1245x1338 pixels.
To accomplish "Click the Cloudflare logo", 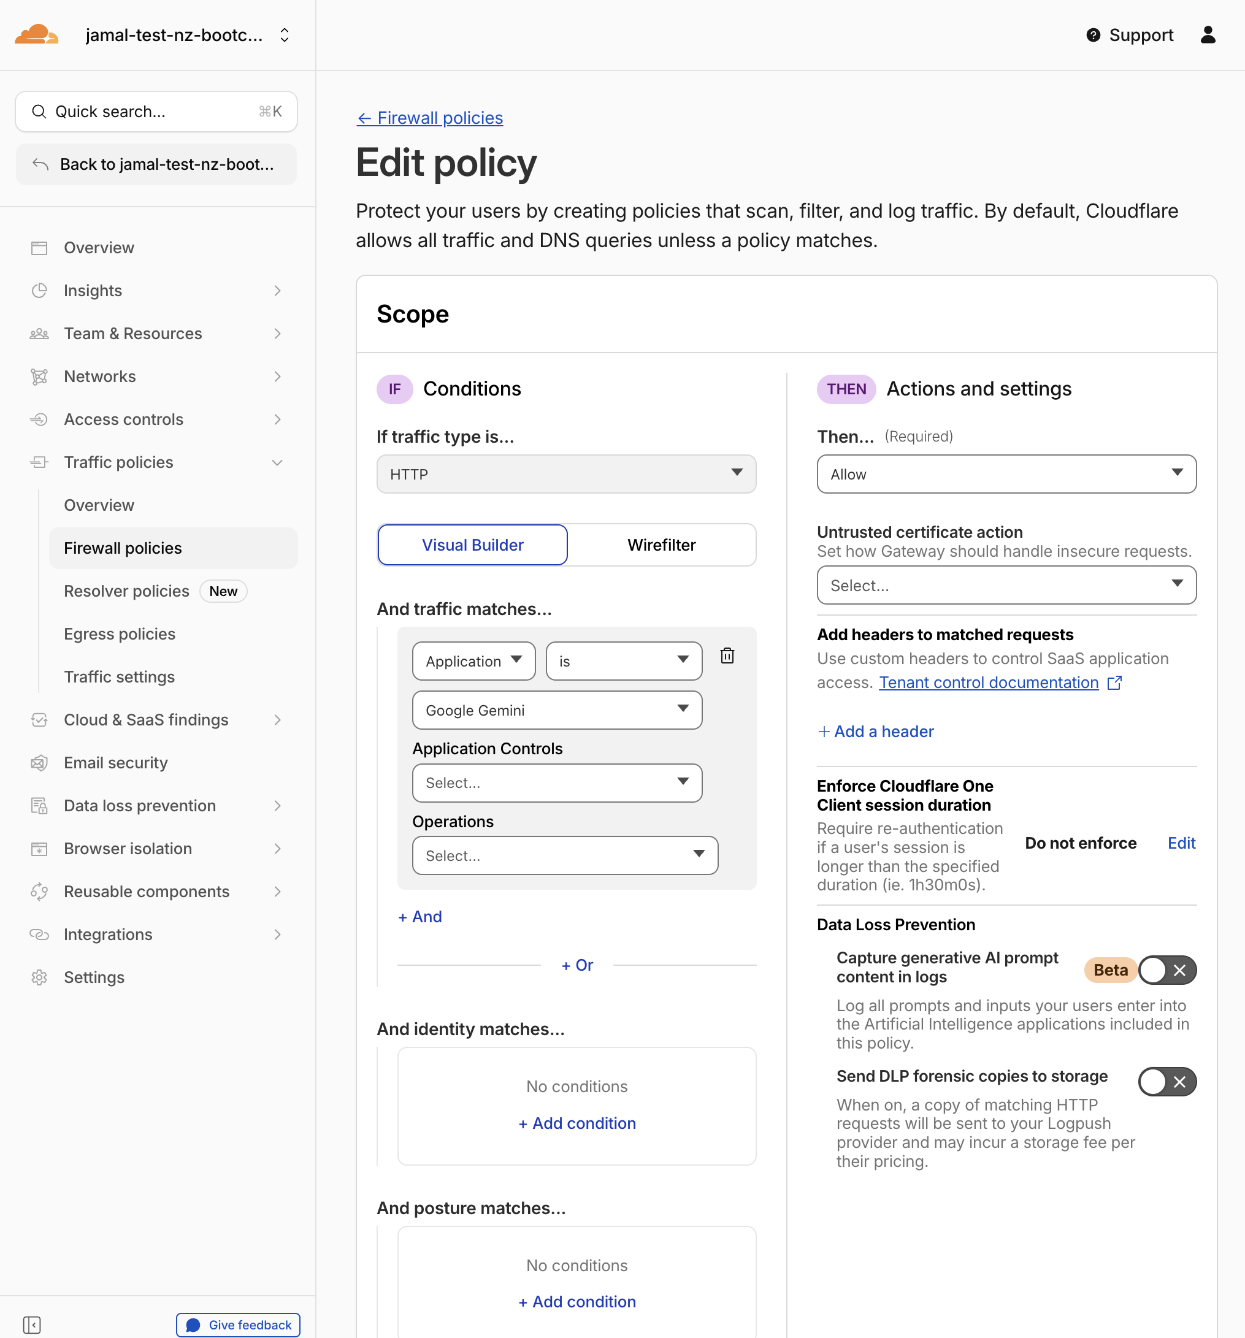I will tap(36, 34).
